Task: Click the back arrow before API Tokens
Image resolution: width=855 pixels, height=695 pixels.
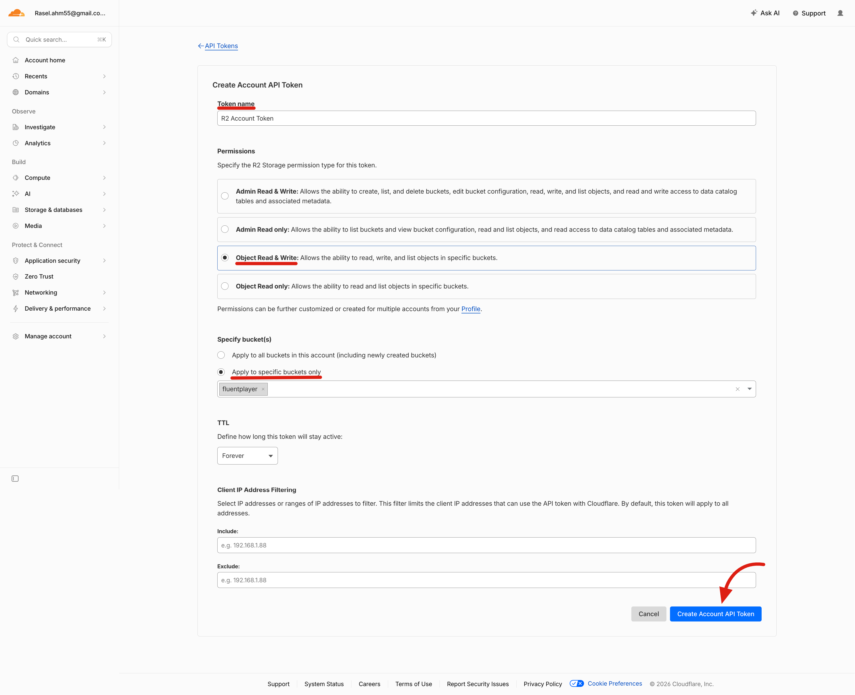Action: point(201,46)
